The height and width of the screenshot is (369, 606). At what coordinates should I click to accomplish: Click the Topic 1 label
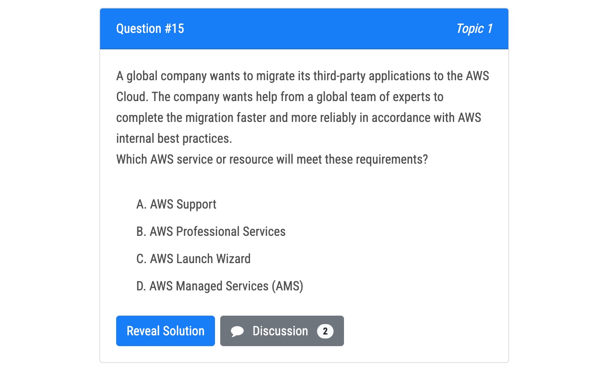pos(474,29)
